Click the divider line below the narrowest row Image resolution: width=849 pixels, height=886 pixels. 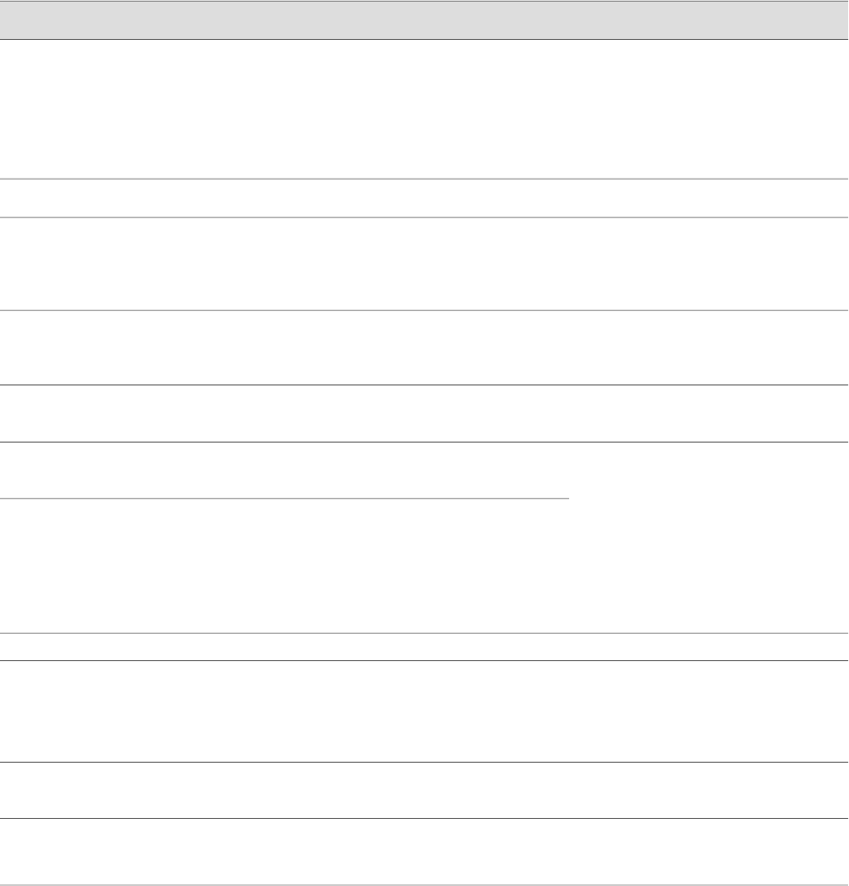coord(424,660)
